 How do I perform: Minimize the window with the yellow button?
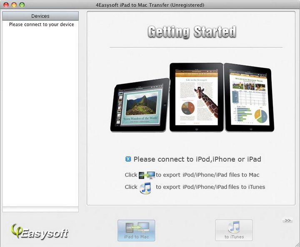(x=14, y=5)
